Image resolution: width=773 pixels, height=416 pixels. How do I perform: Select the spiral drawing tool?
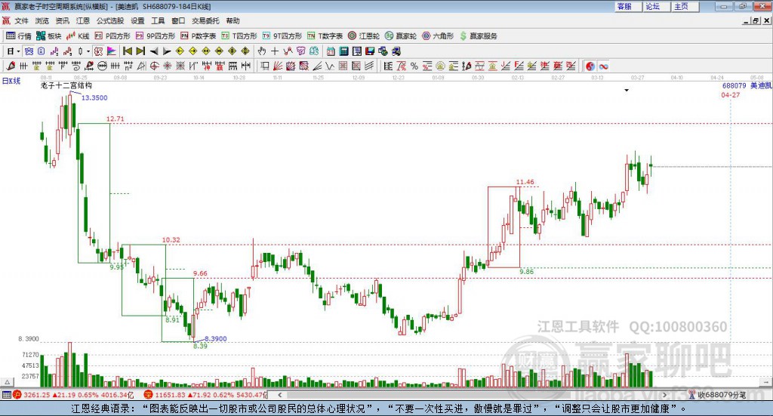pos(76,66)
